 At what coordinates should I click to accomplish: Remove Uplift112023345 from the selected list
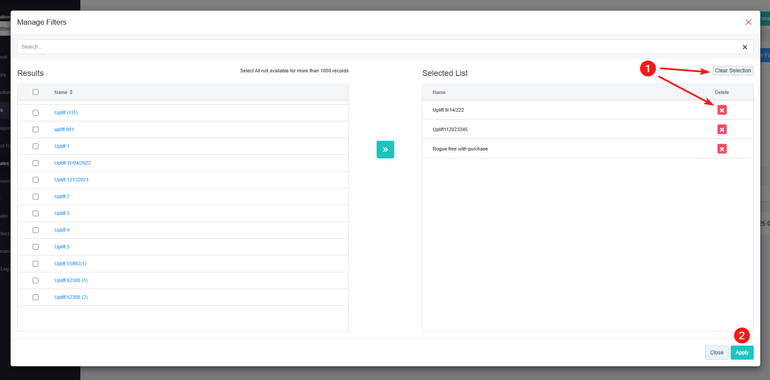pyautogui.click(x=722, y=129)
